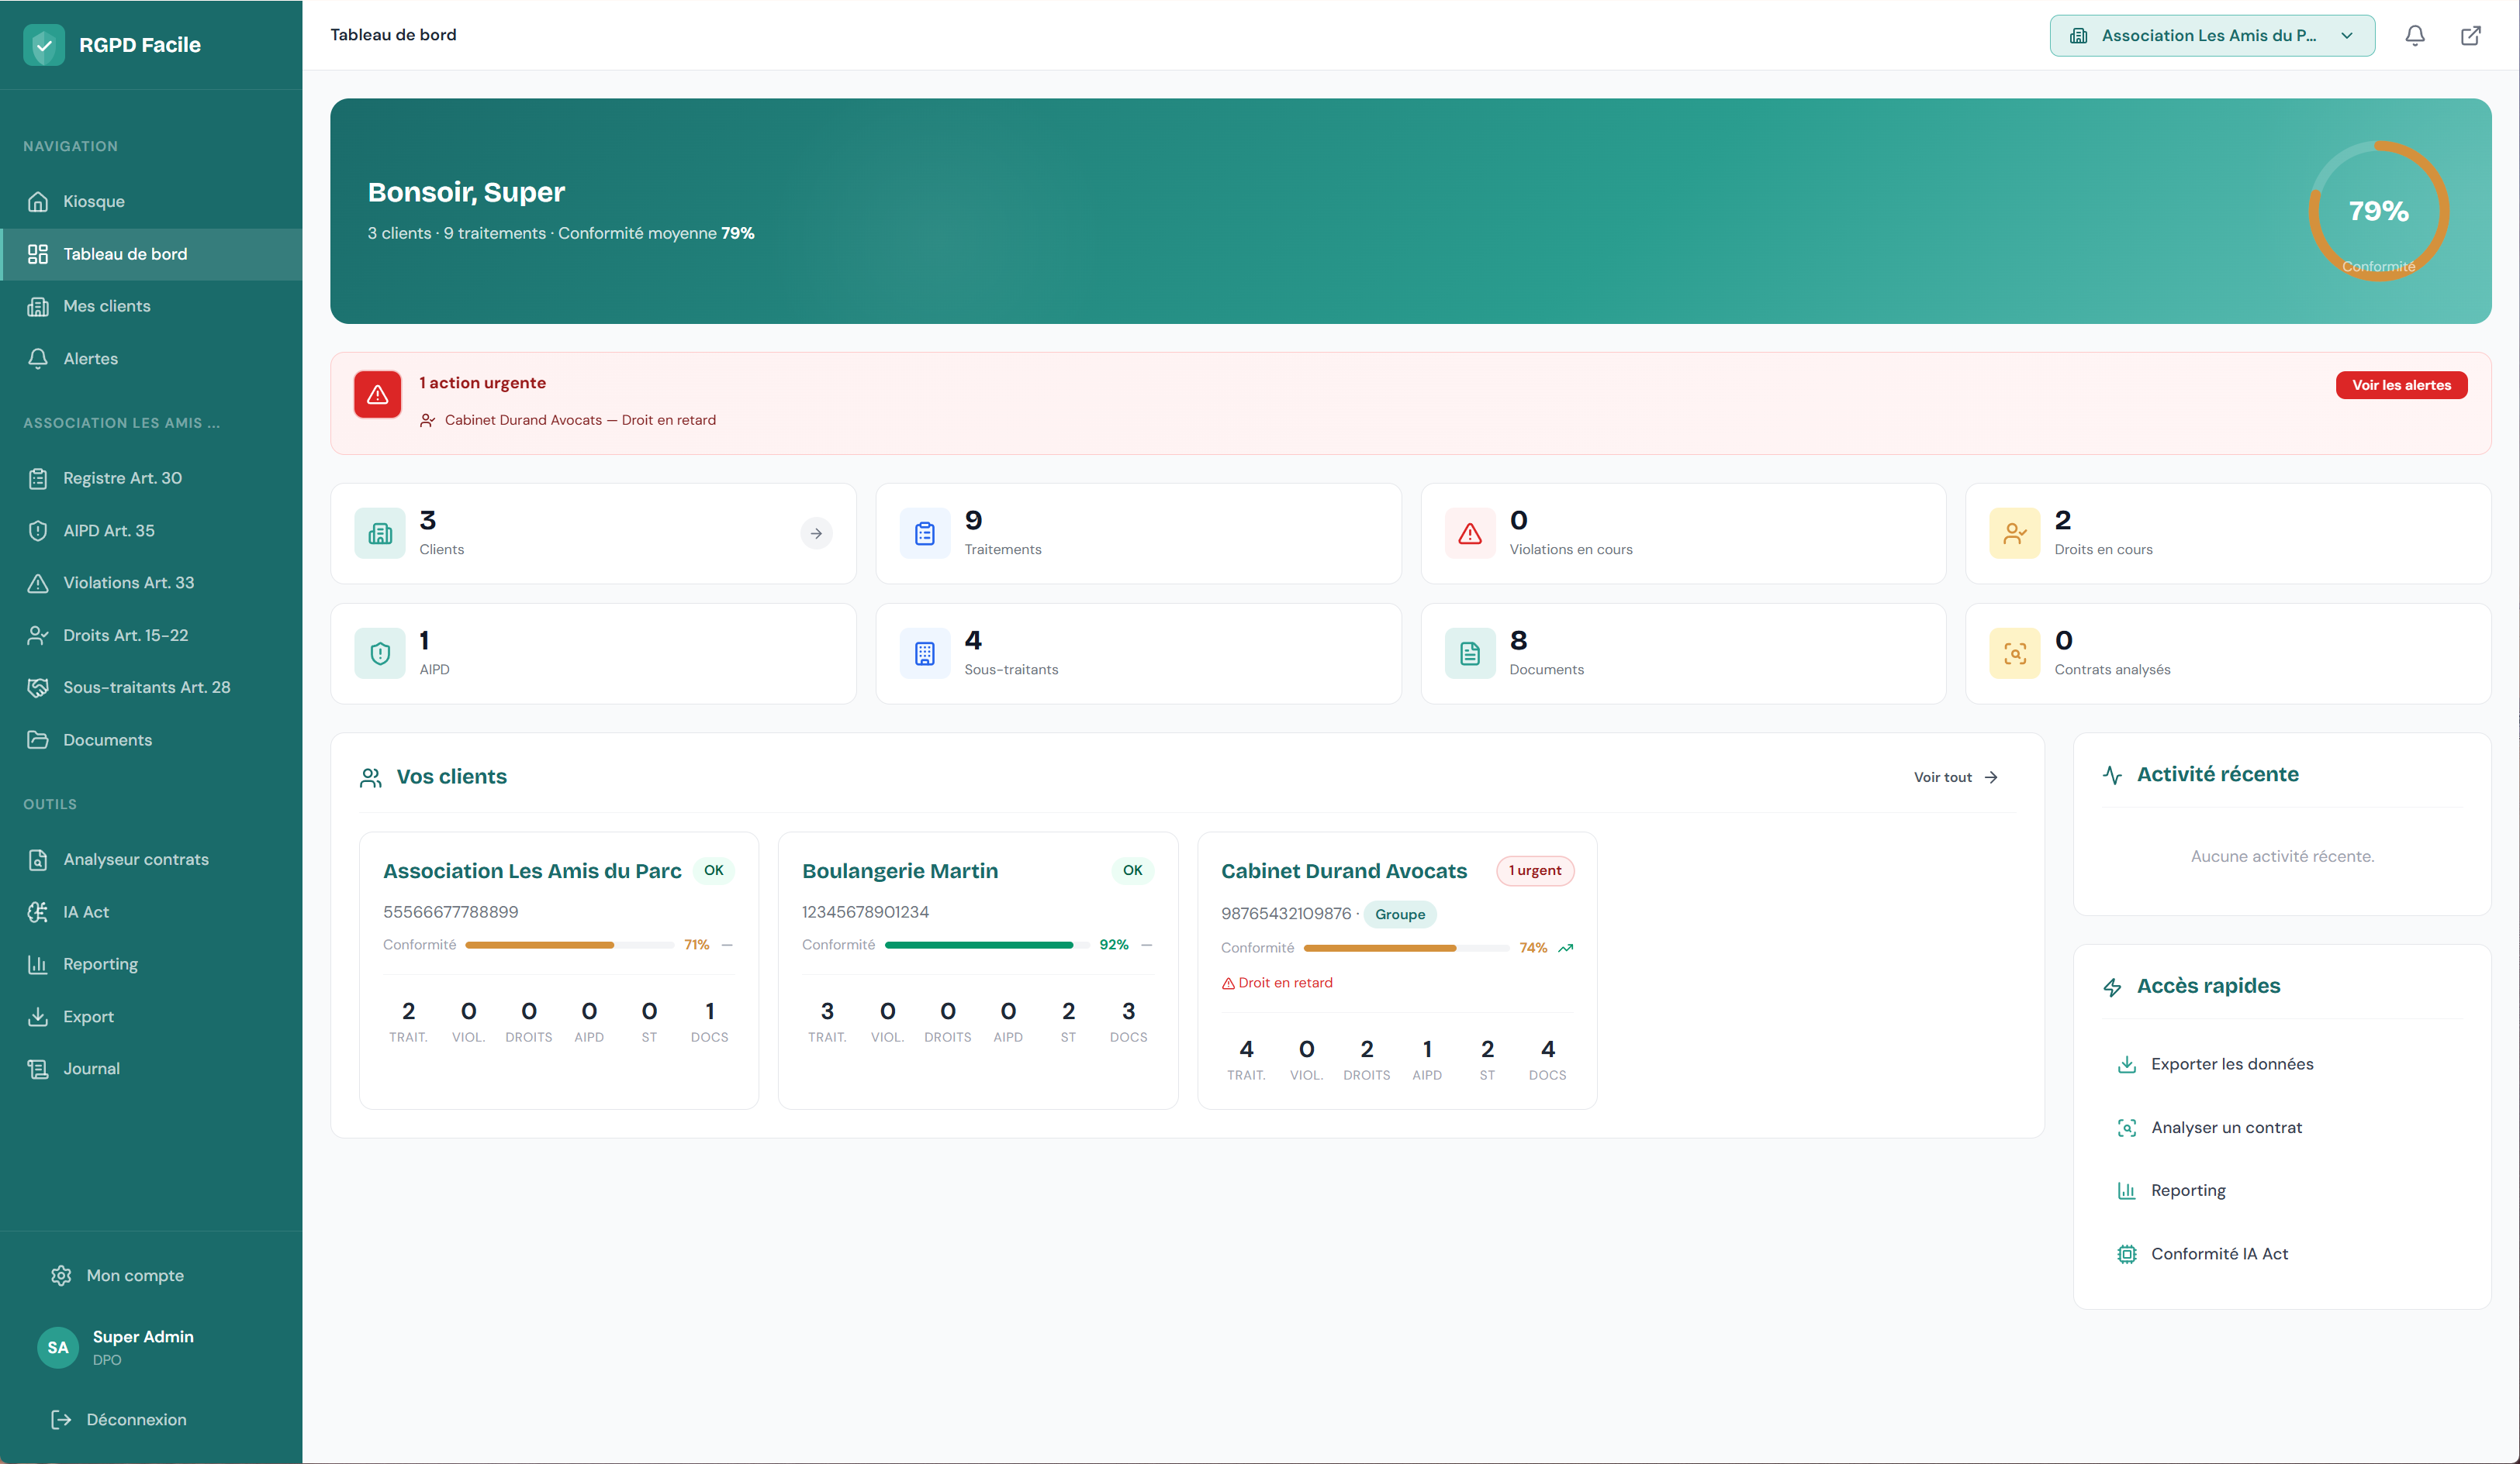Screen dimensions: 2520x1464
Task: Click the notification bell in the header
Action: 2414,35
